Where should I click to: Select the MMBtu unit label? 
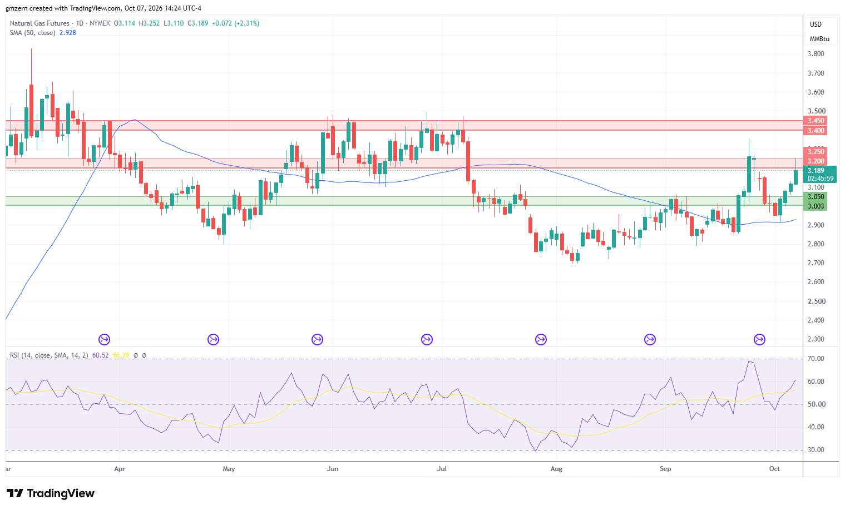click(x=819, y=39)
